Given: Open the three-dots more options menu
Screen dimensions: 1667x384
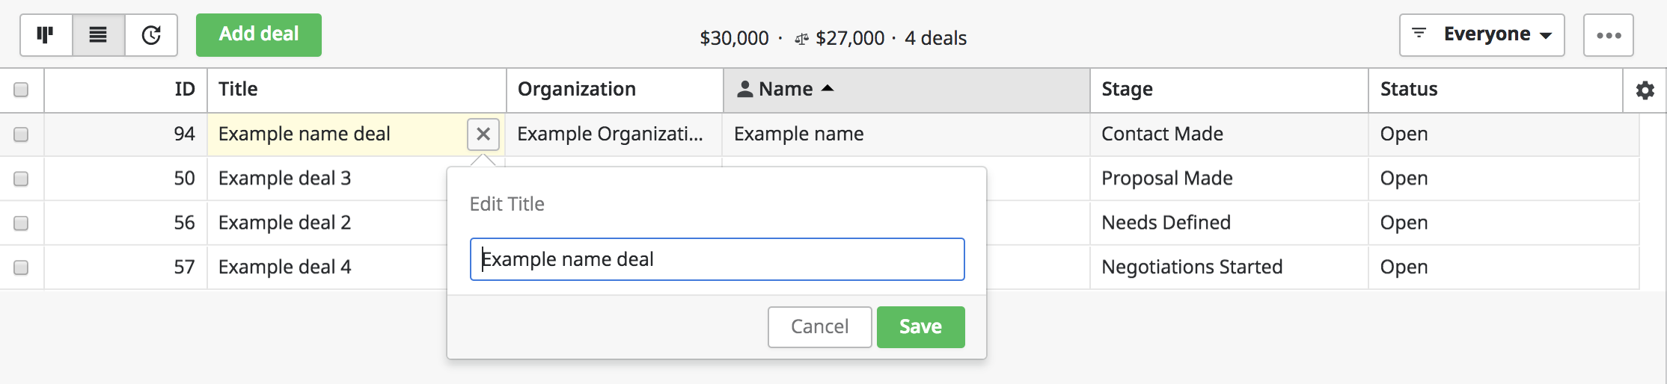Looking at the screenshot, I should coord(1608,35).
